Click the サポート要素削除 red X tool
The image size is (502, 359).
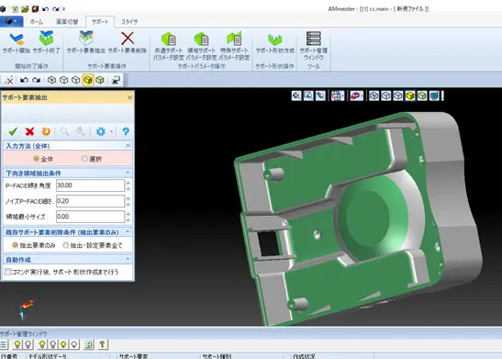(128, 42)
